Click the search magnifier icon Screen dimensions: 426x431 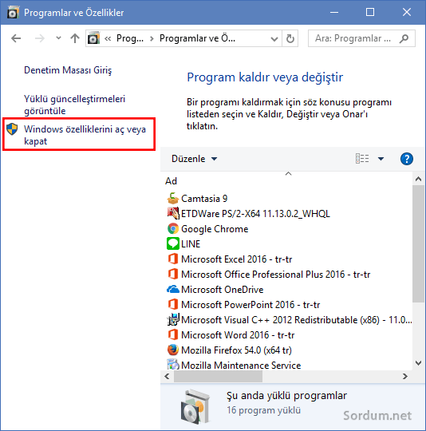[404, 38]
